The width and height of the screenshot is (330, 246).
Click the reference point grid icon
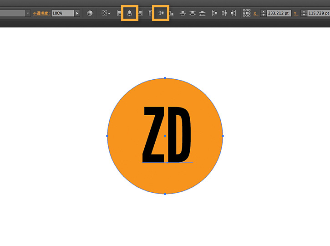tap(246, 13)
